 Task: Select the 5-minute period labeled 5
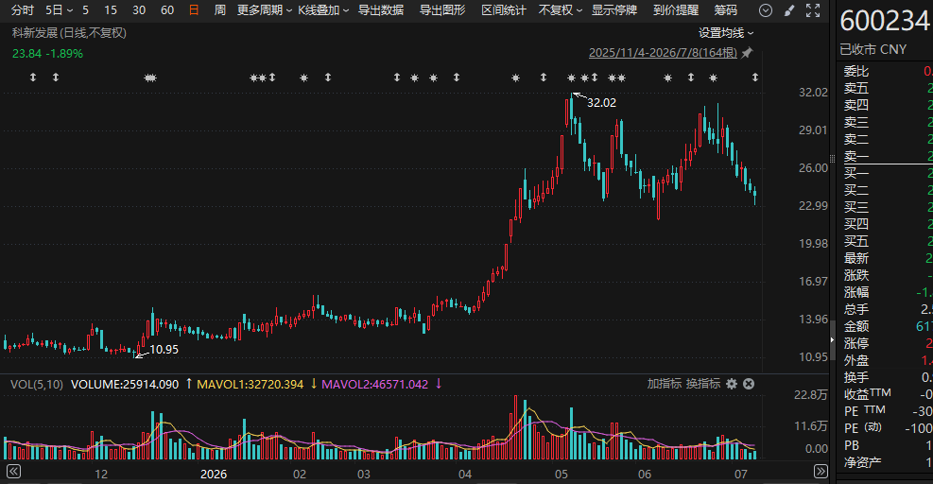point(86,10)
